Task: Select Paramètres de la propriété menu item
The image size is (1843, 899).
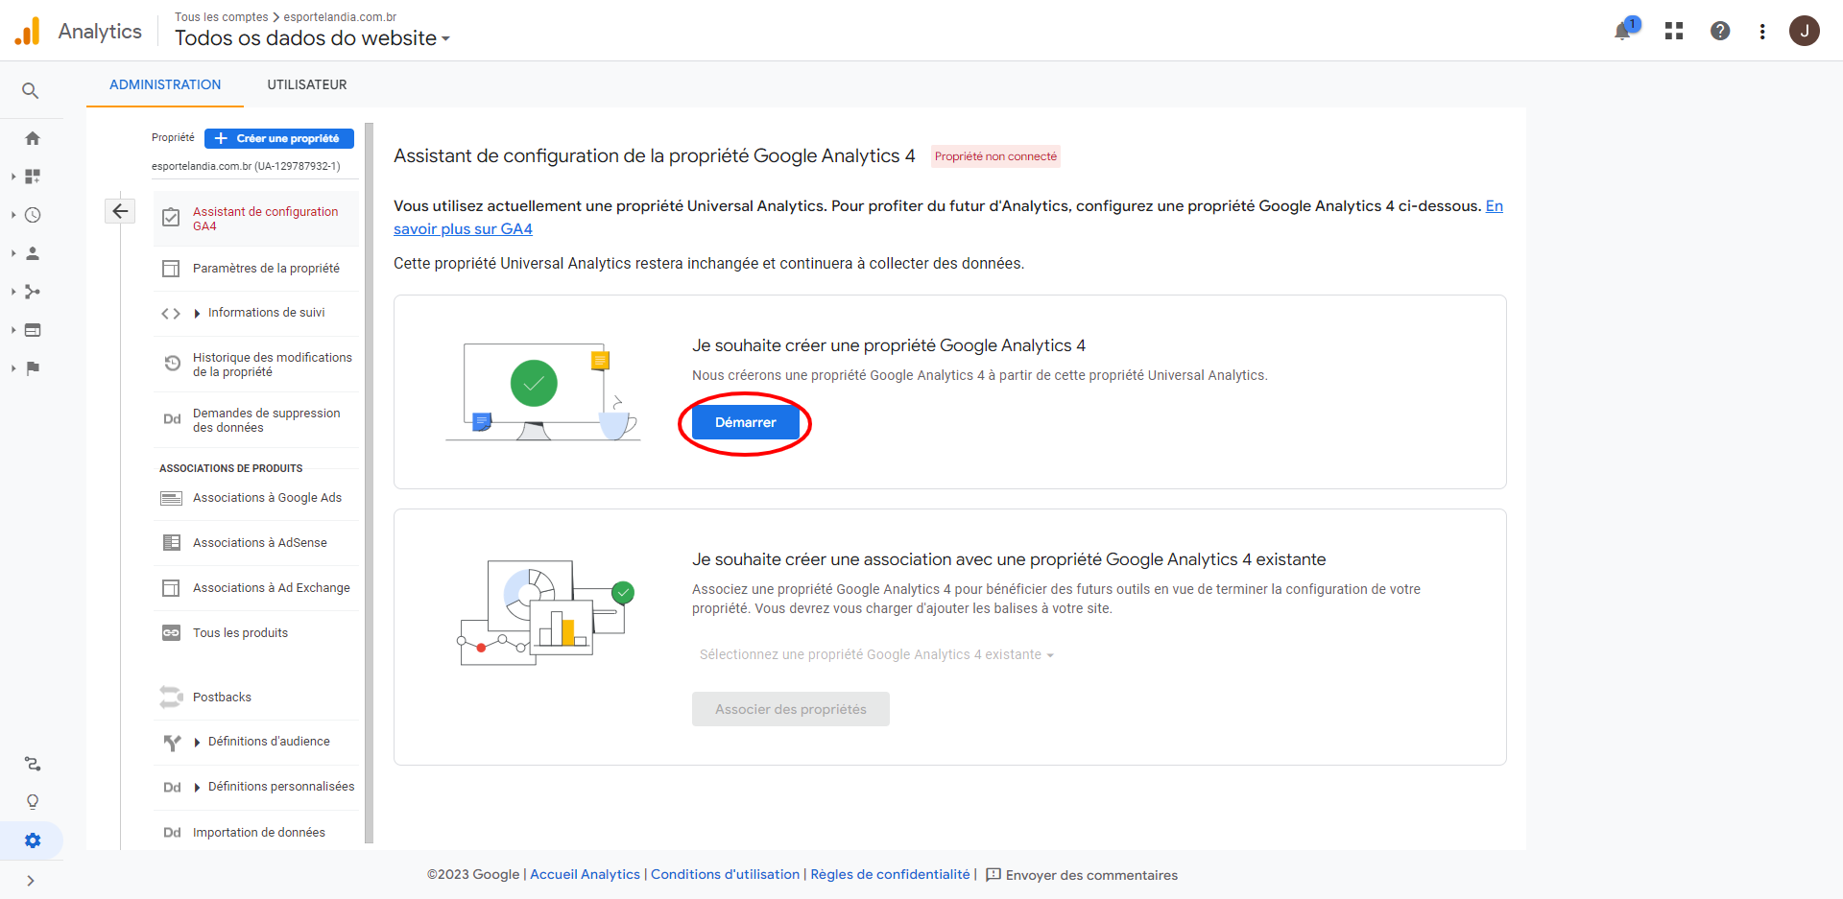Action: point(266,269)
